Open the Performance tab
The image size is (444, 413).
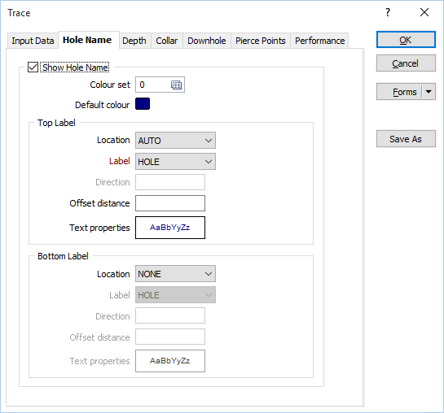coord(319,41)
